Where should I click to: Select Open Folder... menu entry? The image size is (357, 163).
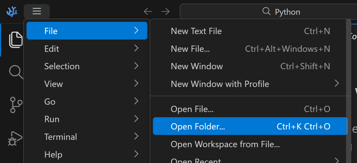coord(250,126)
